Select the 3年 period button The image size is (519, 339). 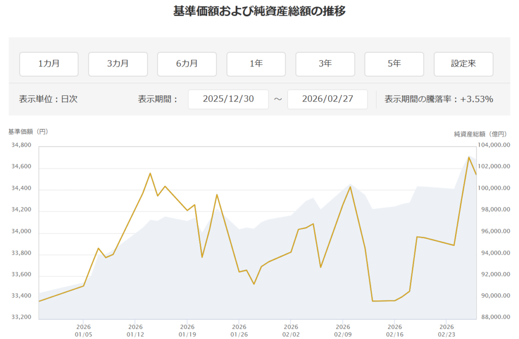(325, 64)
